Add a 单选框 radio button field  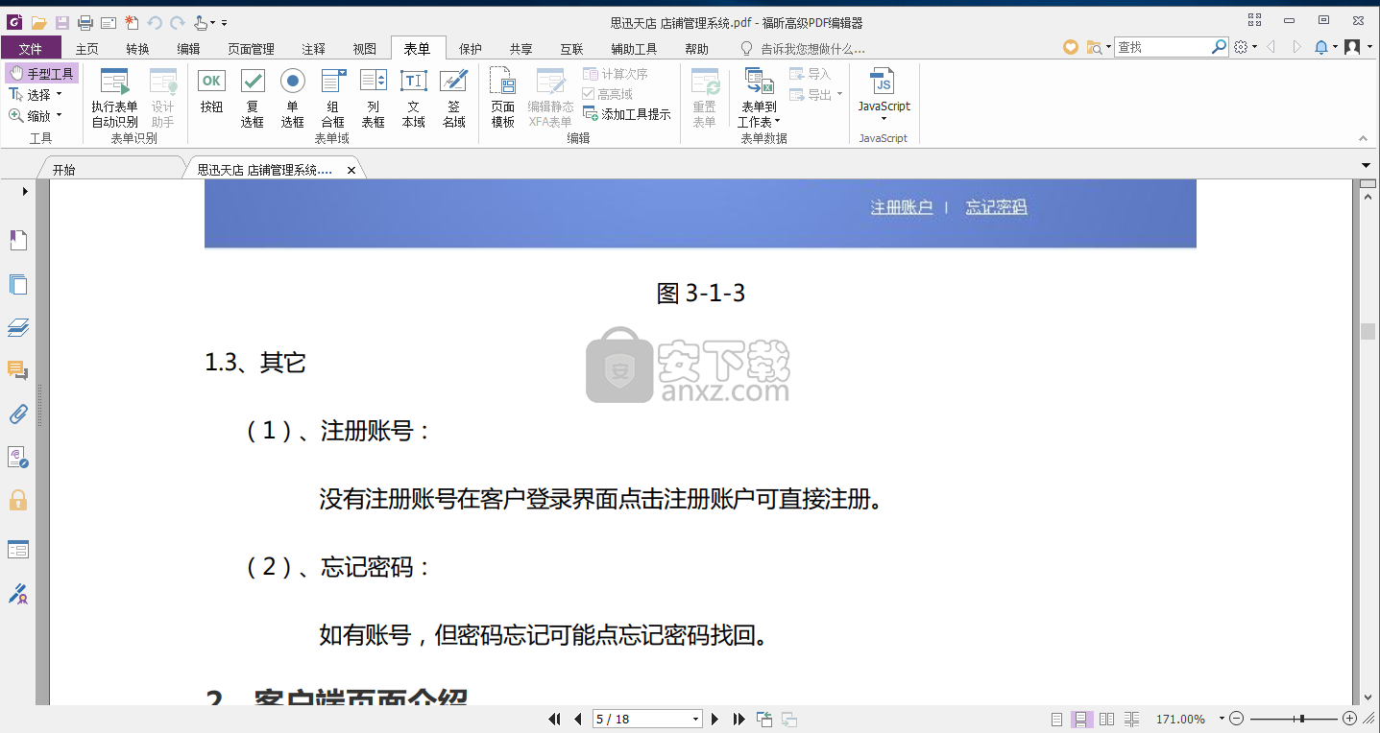(293, 98)
